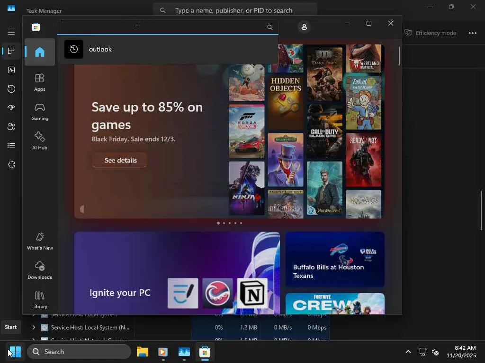Open the Ready or Not game thumbnail

click(363, 160)
